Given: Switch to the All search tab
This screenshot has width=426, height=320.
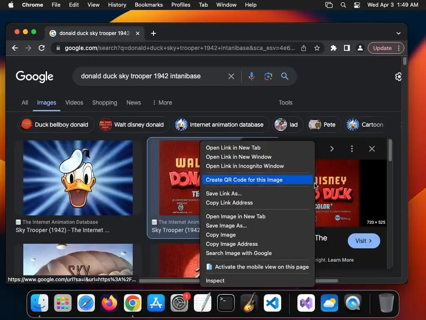Looking at the screenshot, I should 25,102.
